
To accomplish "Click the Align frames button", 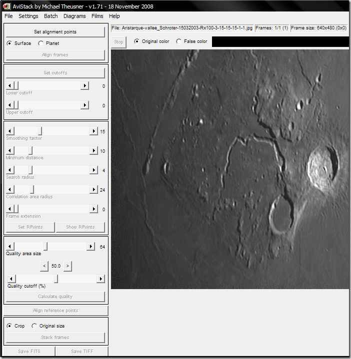I will [x=55, y=55].
